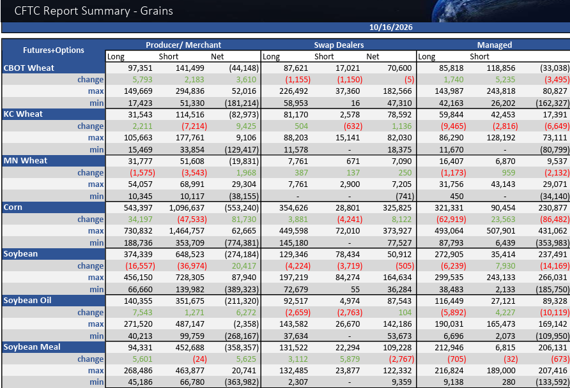Select the Corn max value 1,464,757
The image size is (570, 388).
tap(187, 231)
